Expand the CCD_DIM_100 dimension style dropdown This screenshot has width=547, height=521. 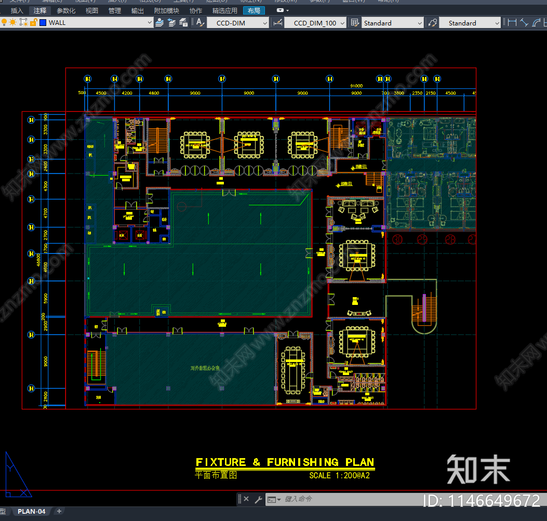(x=342, y=23)
